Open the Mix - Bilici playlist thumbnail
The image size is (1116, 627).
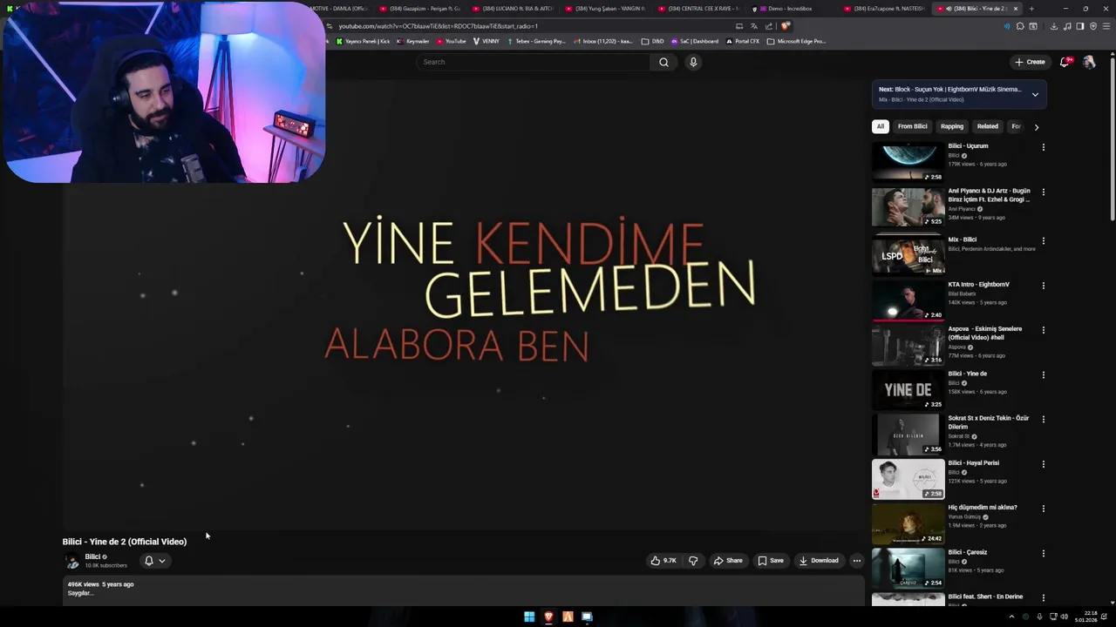point(908,255)
